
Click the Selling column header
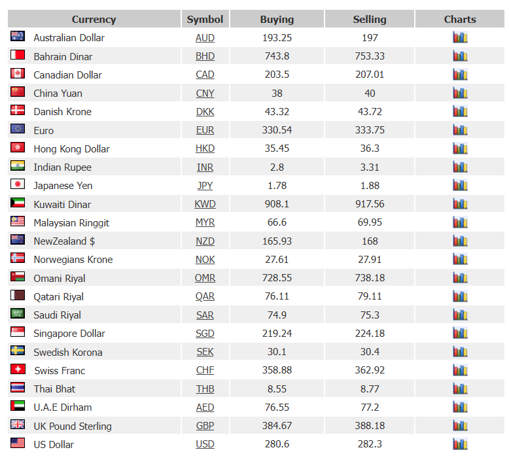(370, 19)
